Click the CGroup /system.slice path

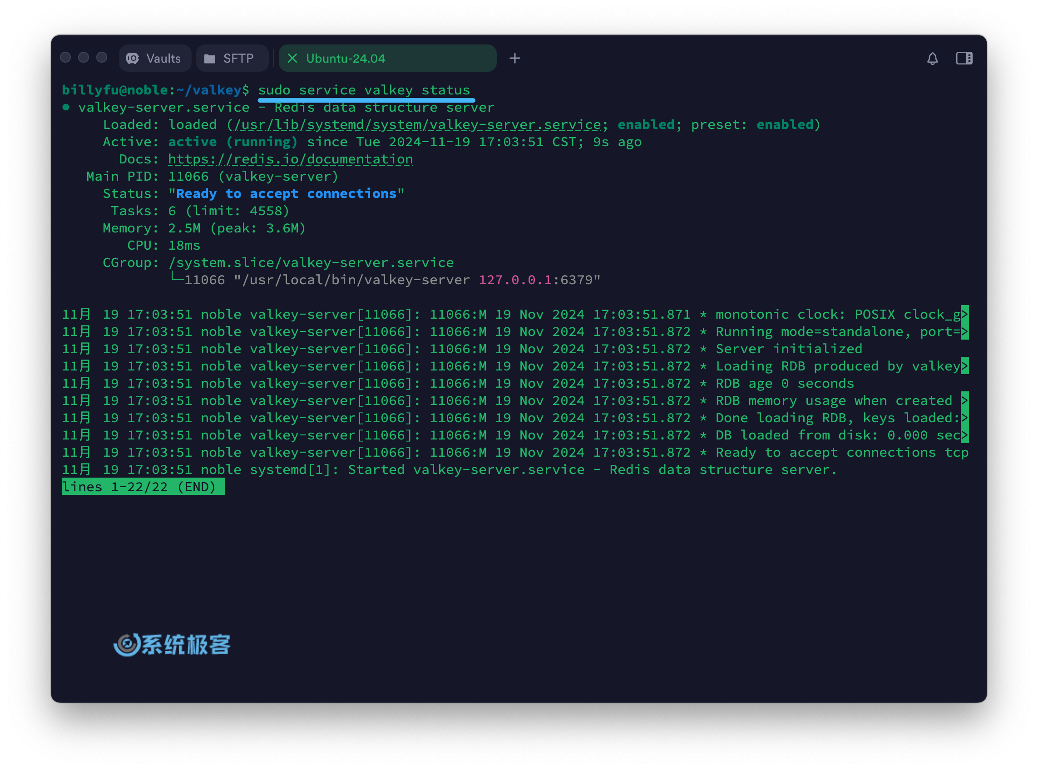[x=311, y=262]
